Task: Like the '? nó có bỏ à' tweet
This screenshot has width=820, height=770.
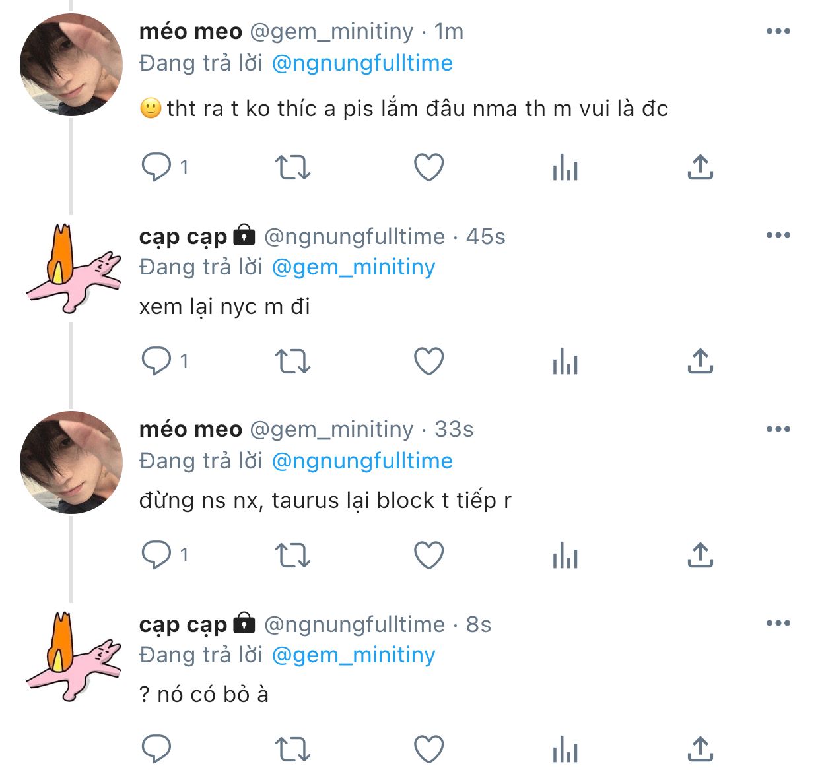Action: [x=428, y=749]
